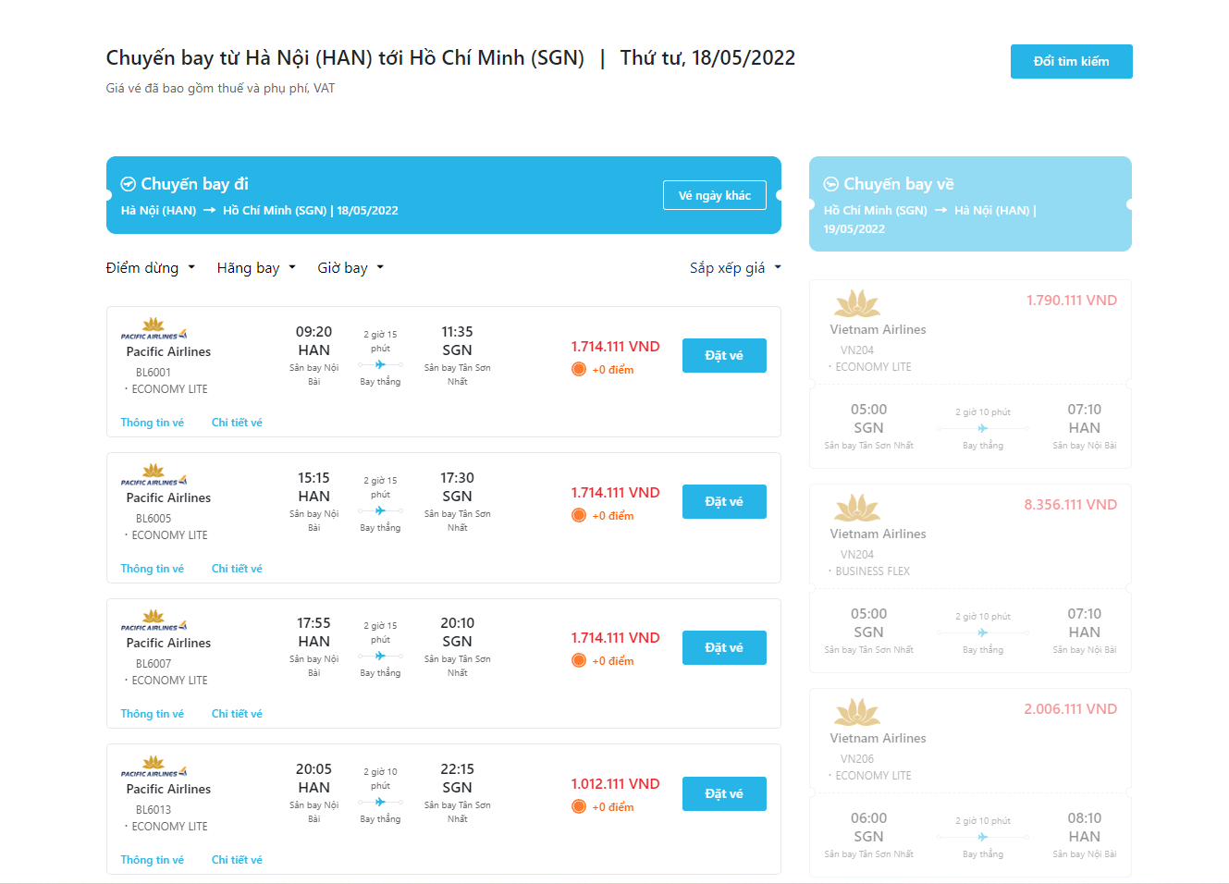Screen dimensions: 1229x884
Task: Click the plane icon on the 20:05 flight route
Action: [x=380, y=803]
